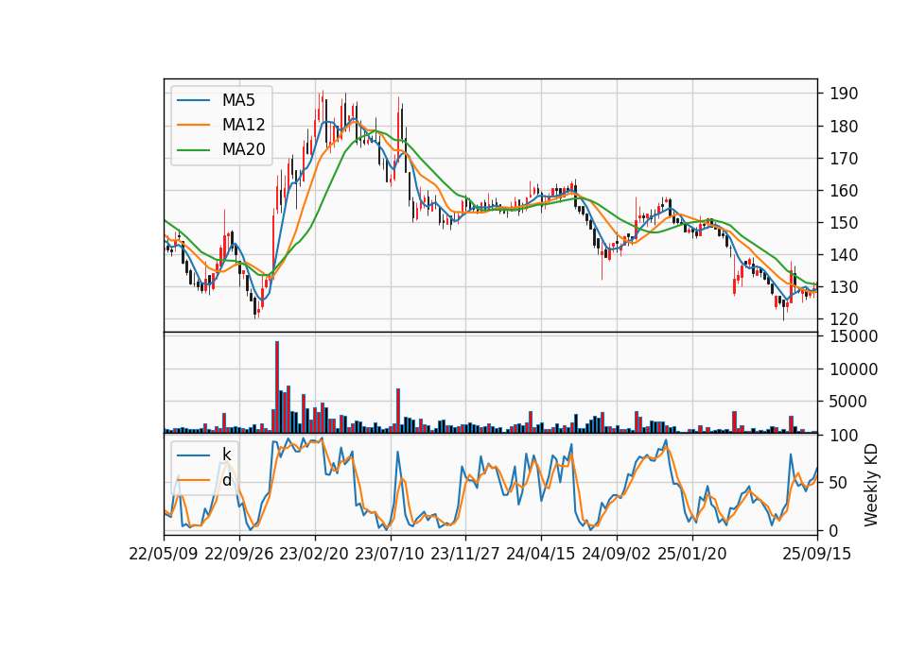
Task: Click the k legend label
Action: [227, 455]
